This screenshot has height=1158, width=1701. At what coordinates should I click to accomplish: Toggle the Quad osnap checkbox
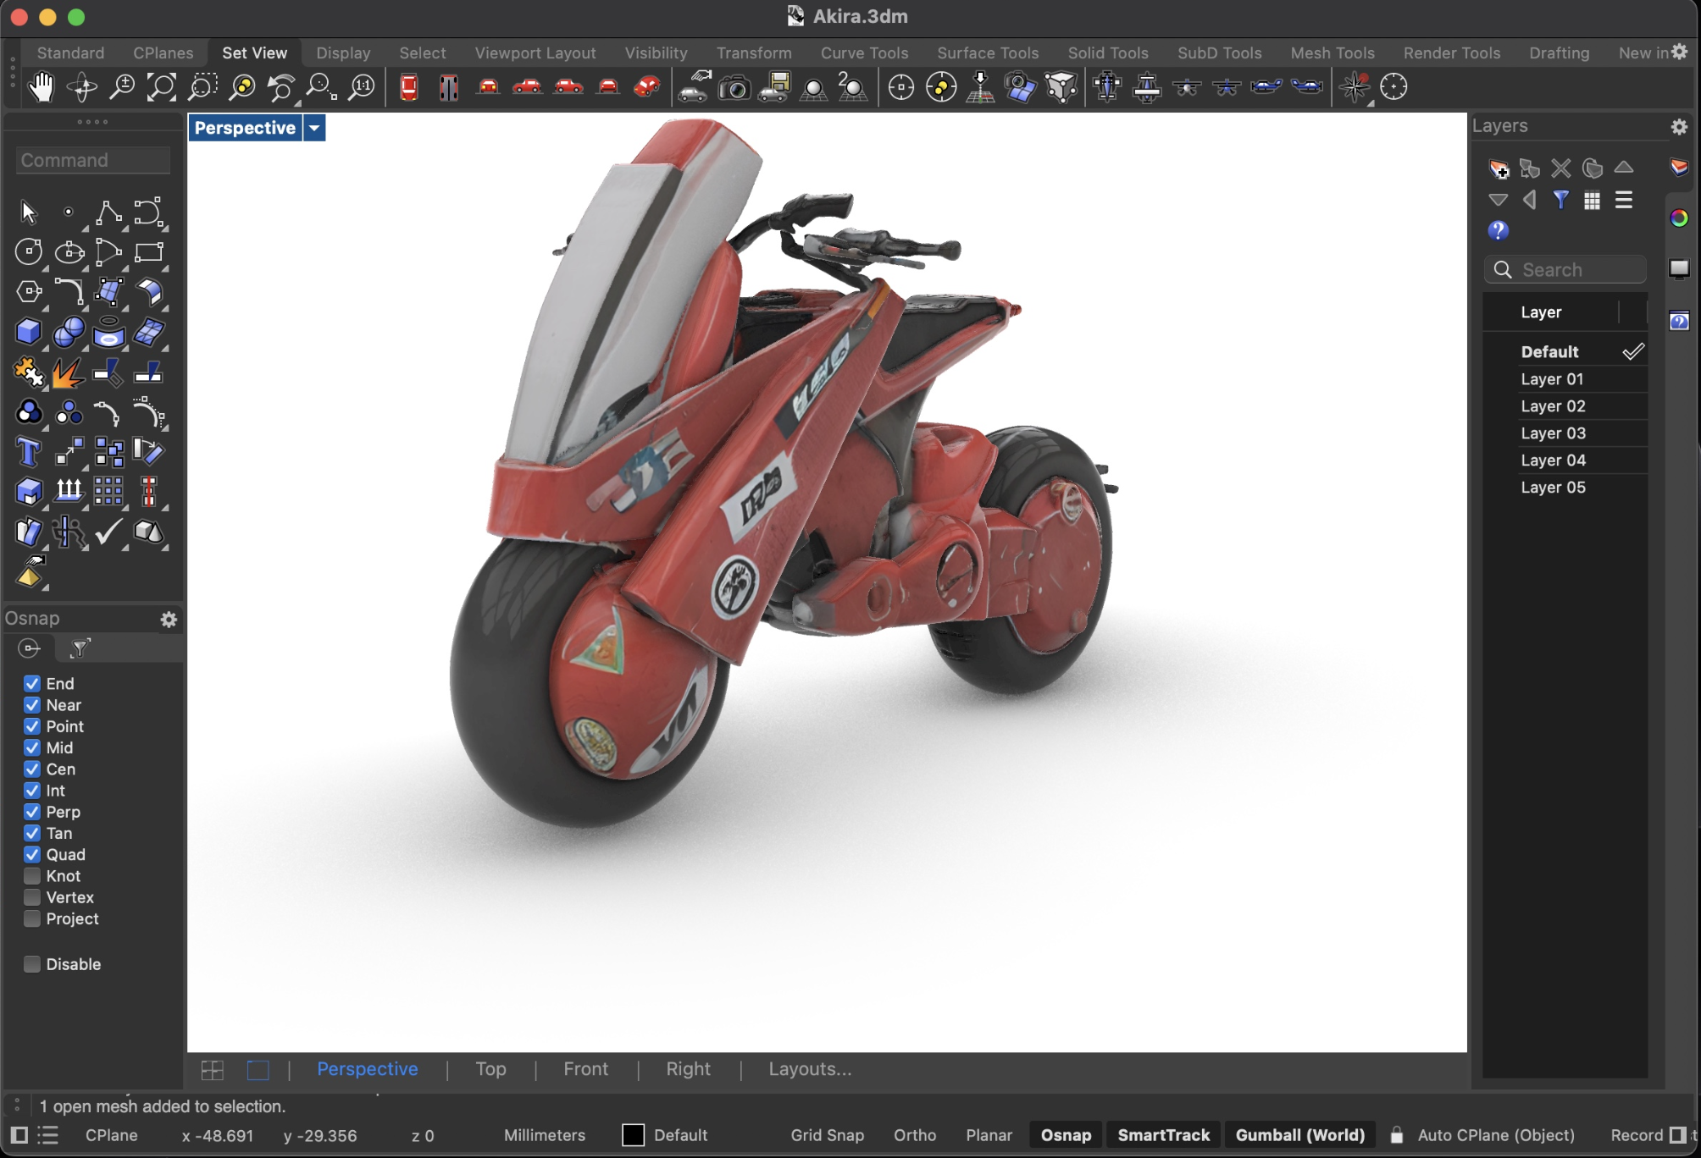32,854
